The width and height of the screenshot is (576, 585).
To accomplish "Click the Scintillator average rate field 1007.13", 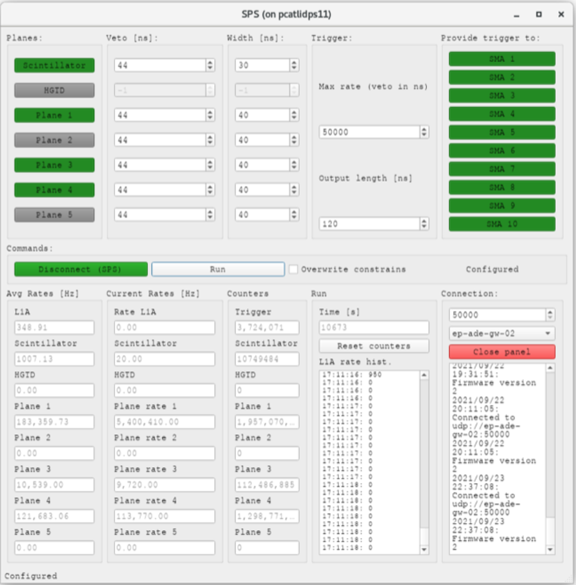I will [x=54, y=359].
